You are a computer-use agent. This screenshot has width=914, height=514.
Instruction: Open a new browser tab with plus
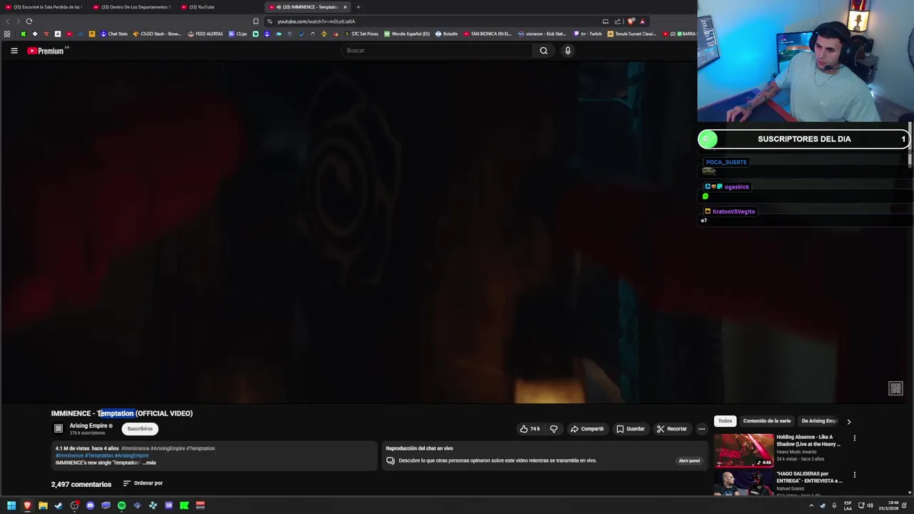pos(358,7)
